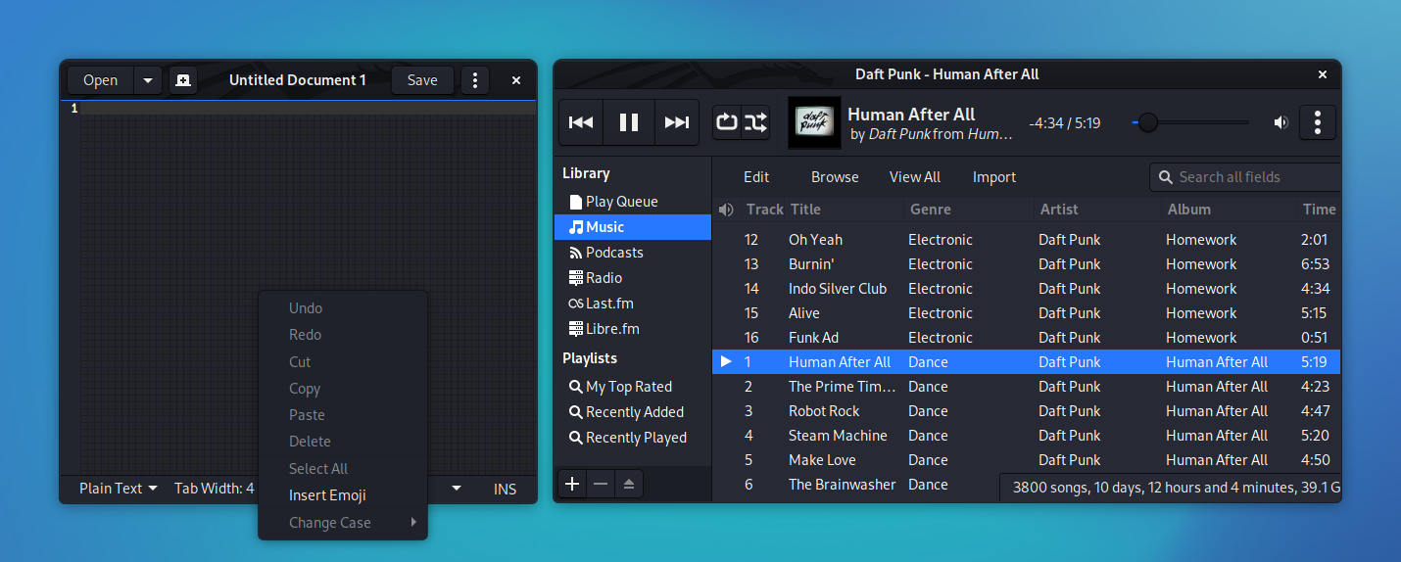Sort songs by the Genre column
The image size is (1401, 562).
pos(969,210)
